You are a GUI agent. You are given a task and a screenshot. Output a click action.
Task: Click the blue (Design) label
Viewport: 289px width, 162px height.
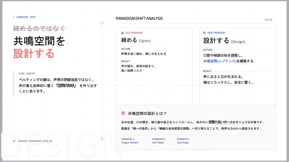[x=238, y=42]
